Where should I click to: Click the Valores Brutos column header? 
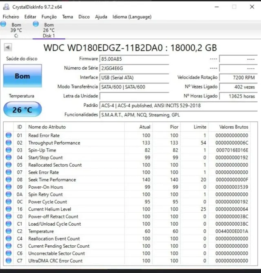229,127
